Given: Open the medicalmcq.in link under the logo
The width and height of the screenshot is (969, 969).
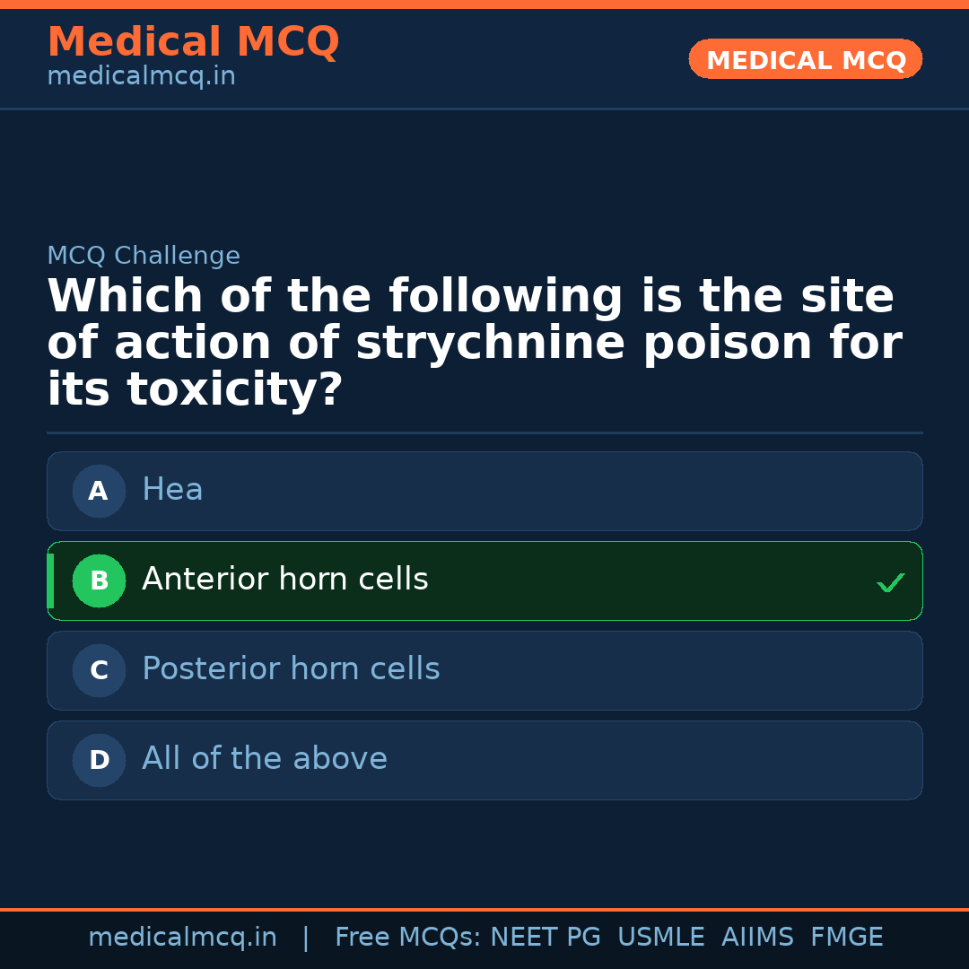Looking at the screenshot, I should click(141, 75).
